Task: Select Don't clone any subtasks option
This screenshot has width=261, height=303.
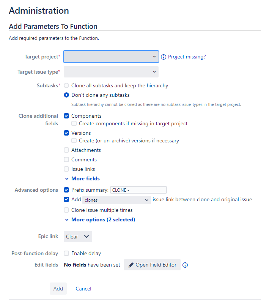Action: [66, 95]
